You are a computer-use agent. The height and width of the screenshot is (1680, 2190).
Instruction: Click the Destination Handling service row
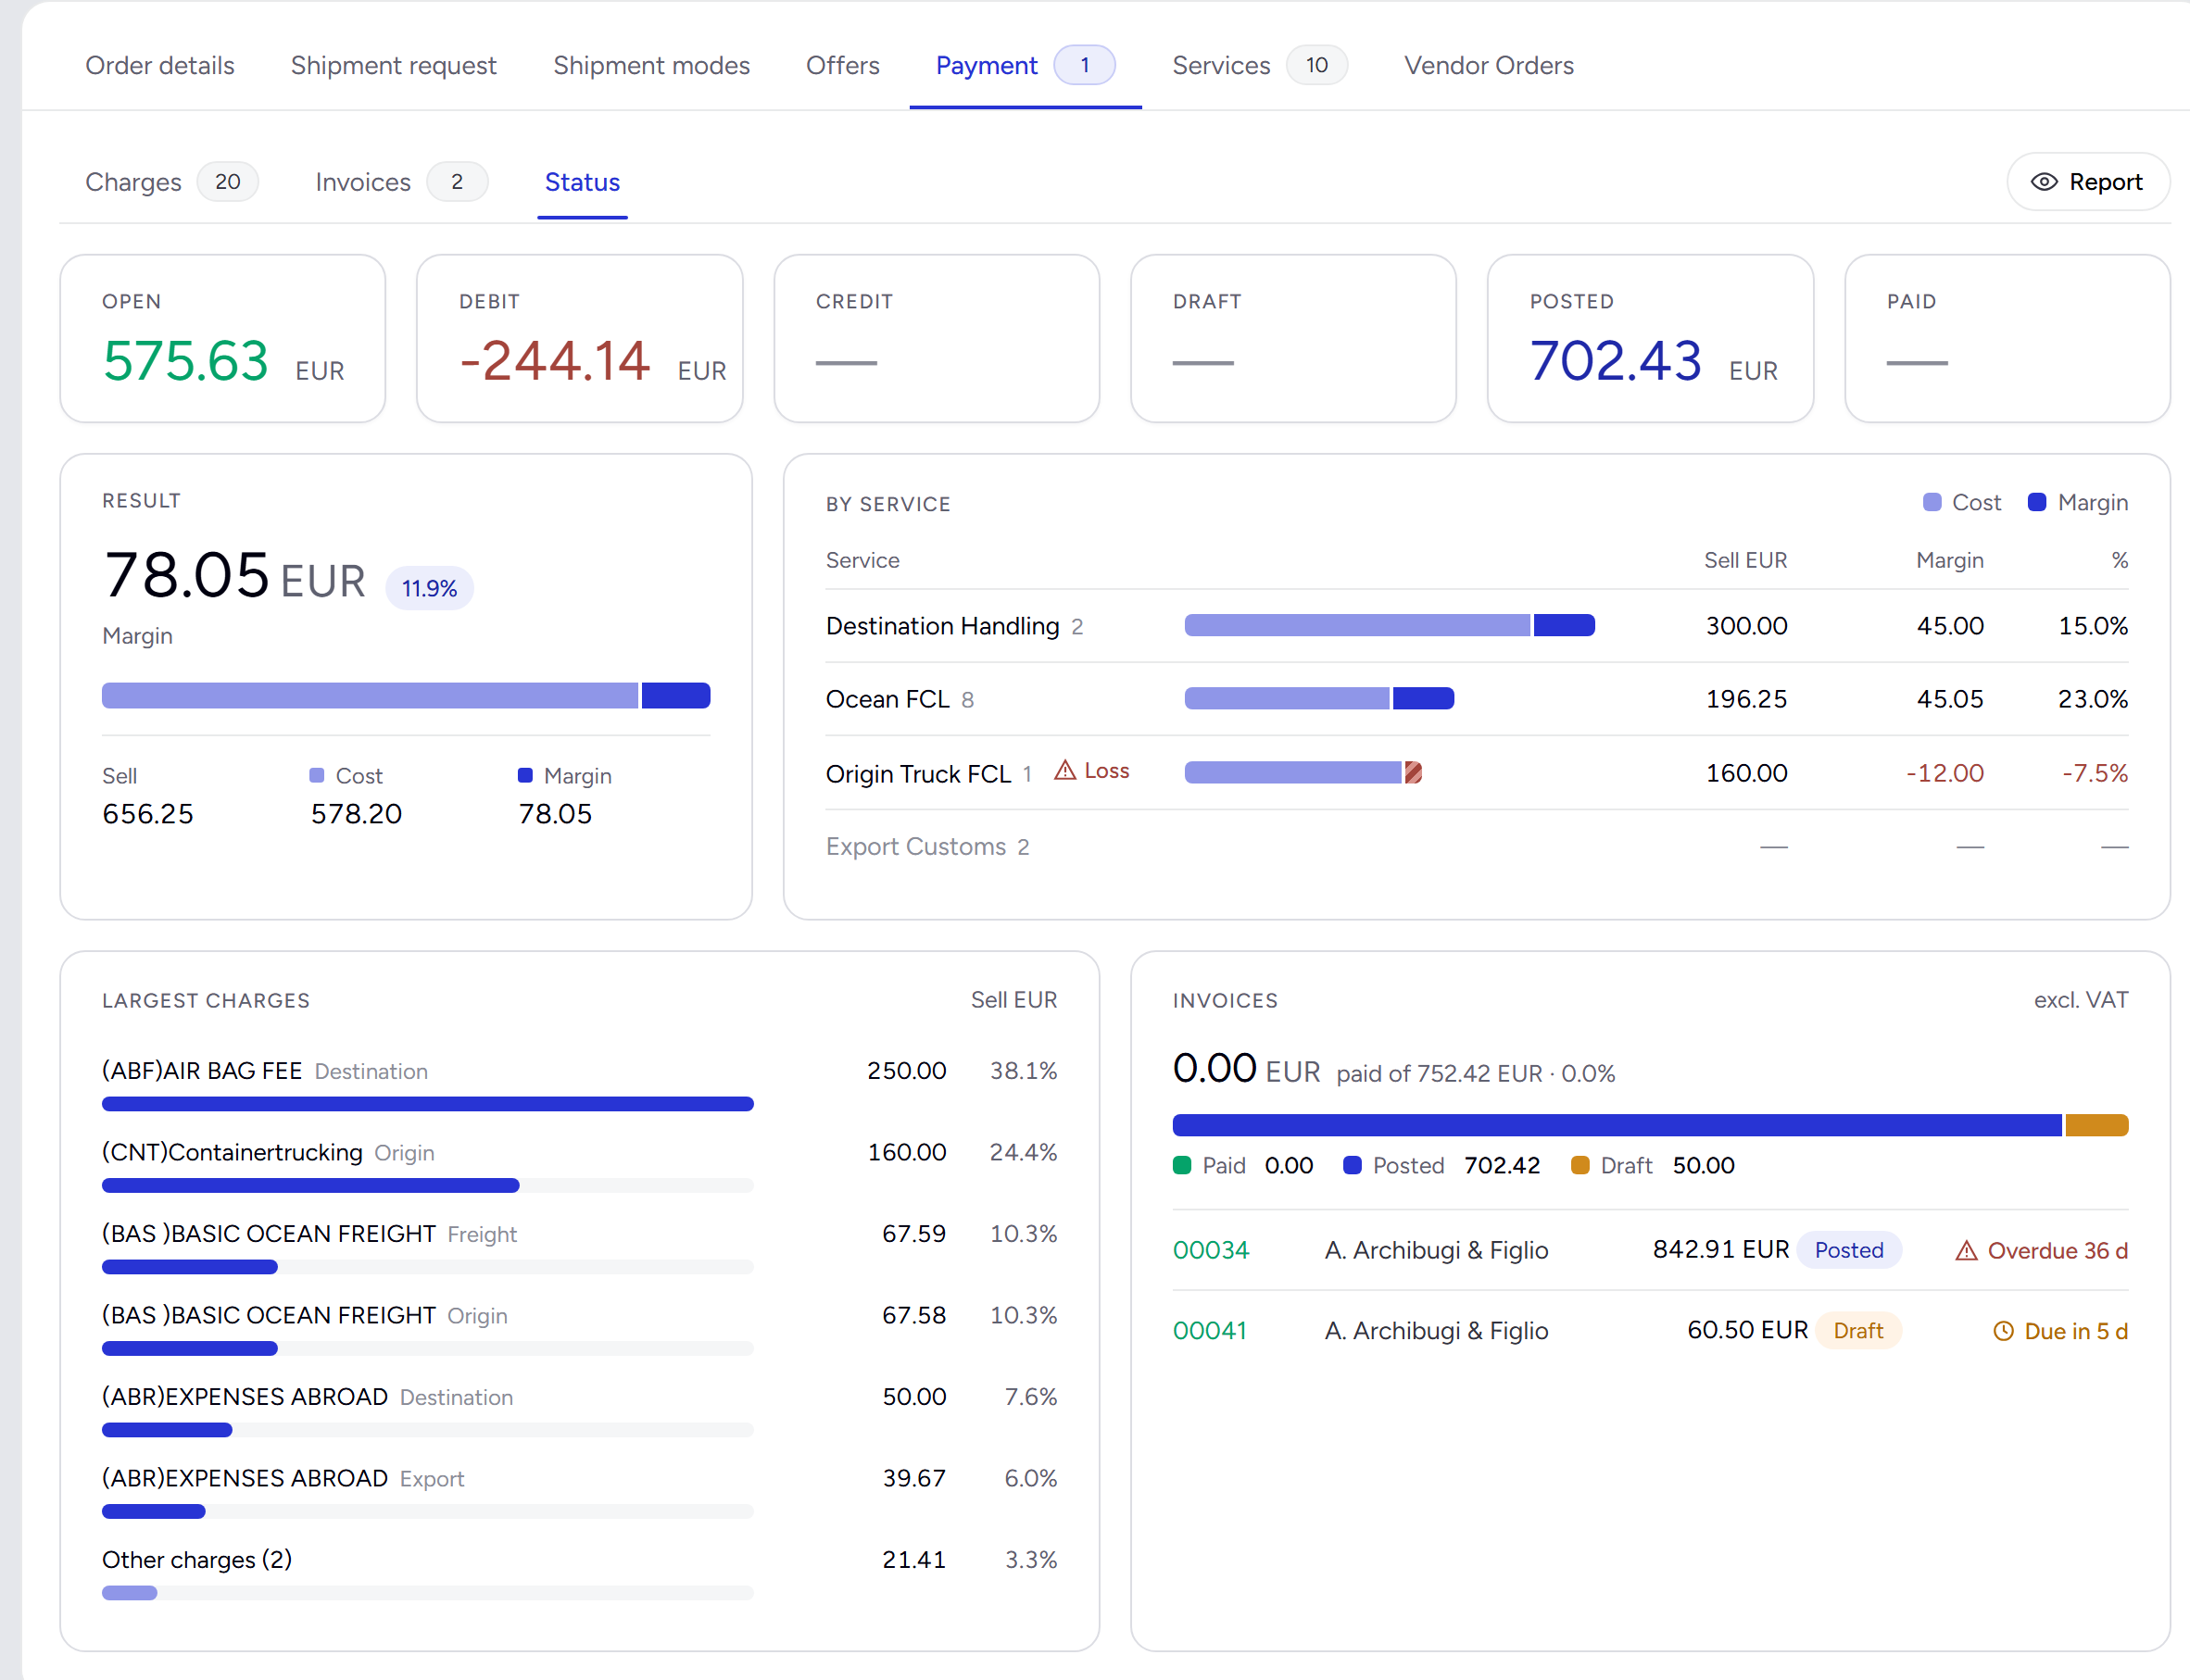tap(1477, 626)
